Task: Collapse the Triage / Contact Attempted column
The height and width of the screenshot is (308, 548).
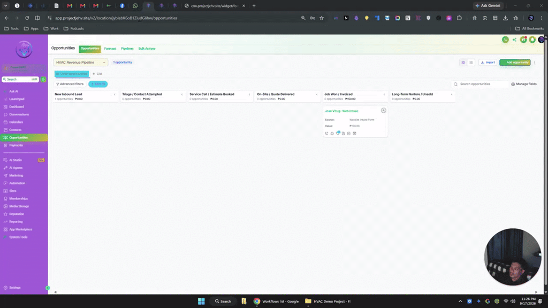Action: pyautogui.click(x=182, y=94)
